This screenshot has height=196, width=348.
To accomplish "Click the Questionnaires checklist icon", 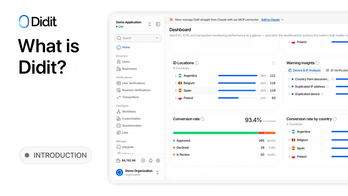I will pyautogui.click(x=119, y=126).
